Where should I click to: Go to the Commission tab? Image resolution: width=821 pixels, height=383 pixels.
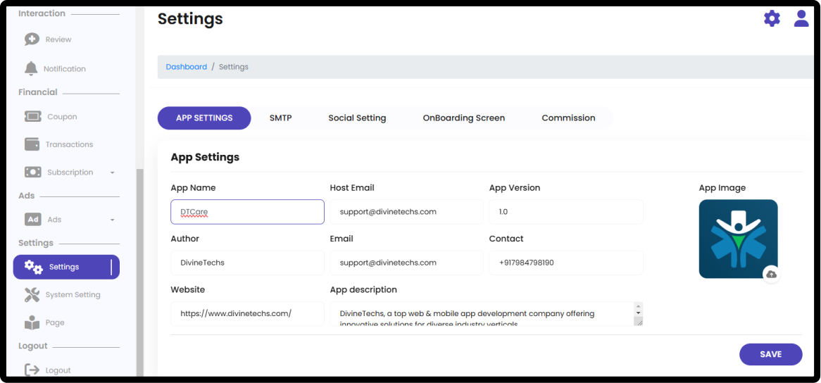(569, 118)
